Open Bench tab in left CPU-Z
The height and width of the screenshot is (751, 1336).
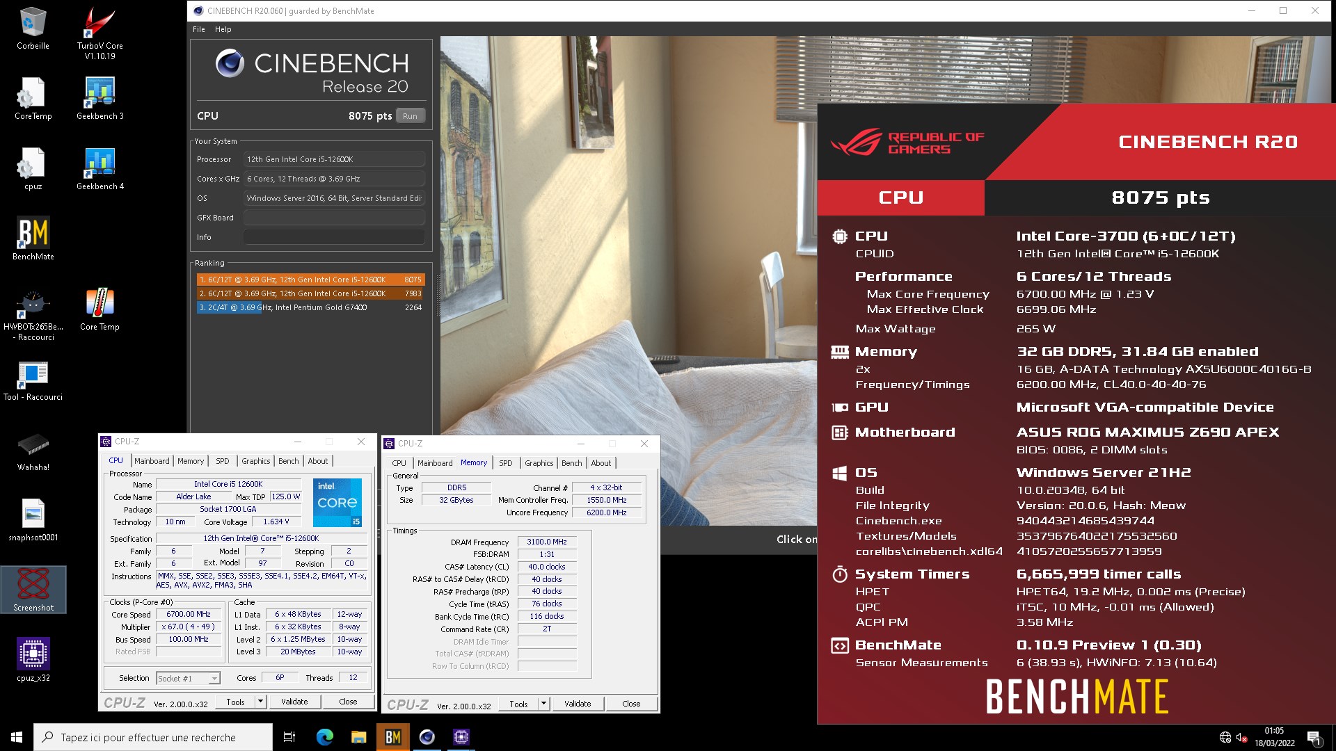tap(288, 461)
